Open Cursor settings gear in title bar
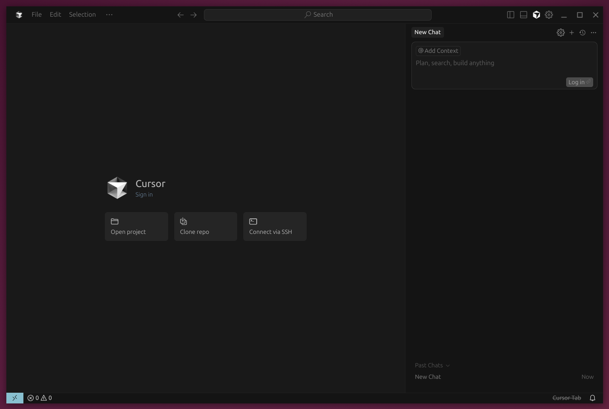 (549, 15)
